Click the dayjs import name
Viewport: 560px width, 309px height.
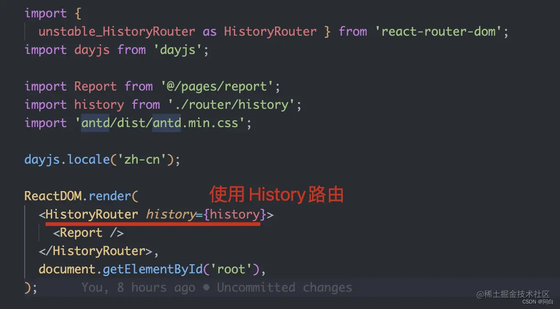(x=92, y=49)
